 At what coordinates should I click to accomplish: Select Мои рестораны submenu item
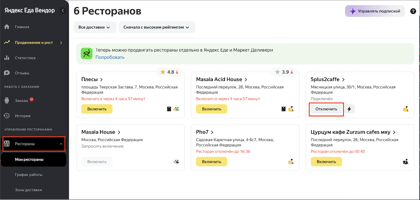point(34,160)
